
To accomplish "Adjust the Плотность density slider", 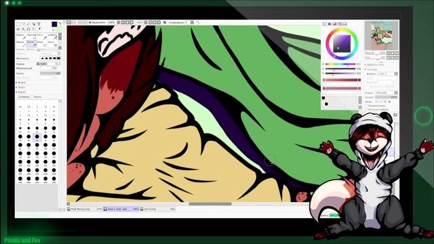I will point(50,73).
